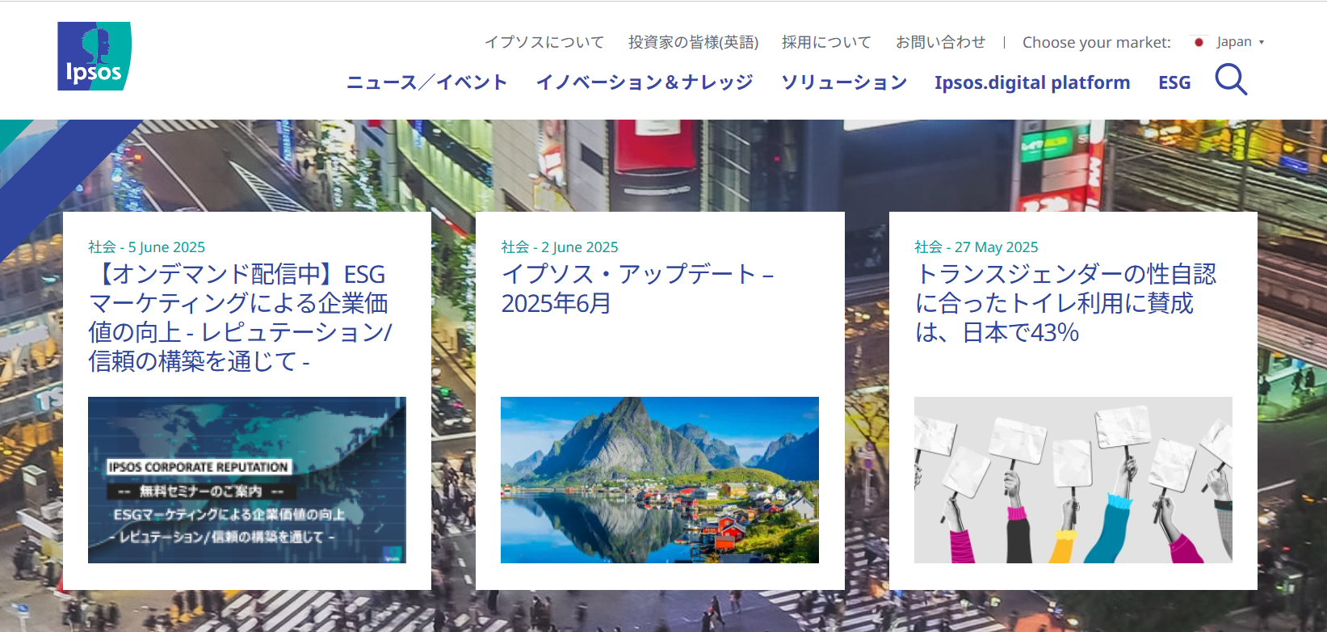Screen dimensions: 1327x632
Task: Click 社会 - 27 May 2025 label
Action: (976, 247)
